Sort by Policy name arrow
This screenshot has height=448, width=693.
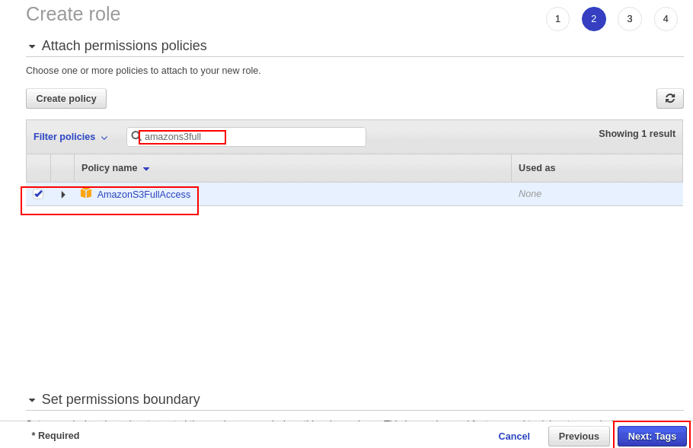(146, 169)
